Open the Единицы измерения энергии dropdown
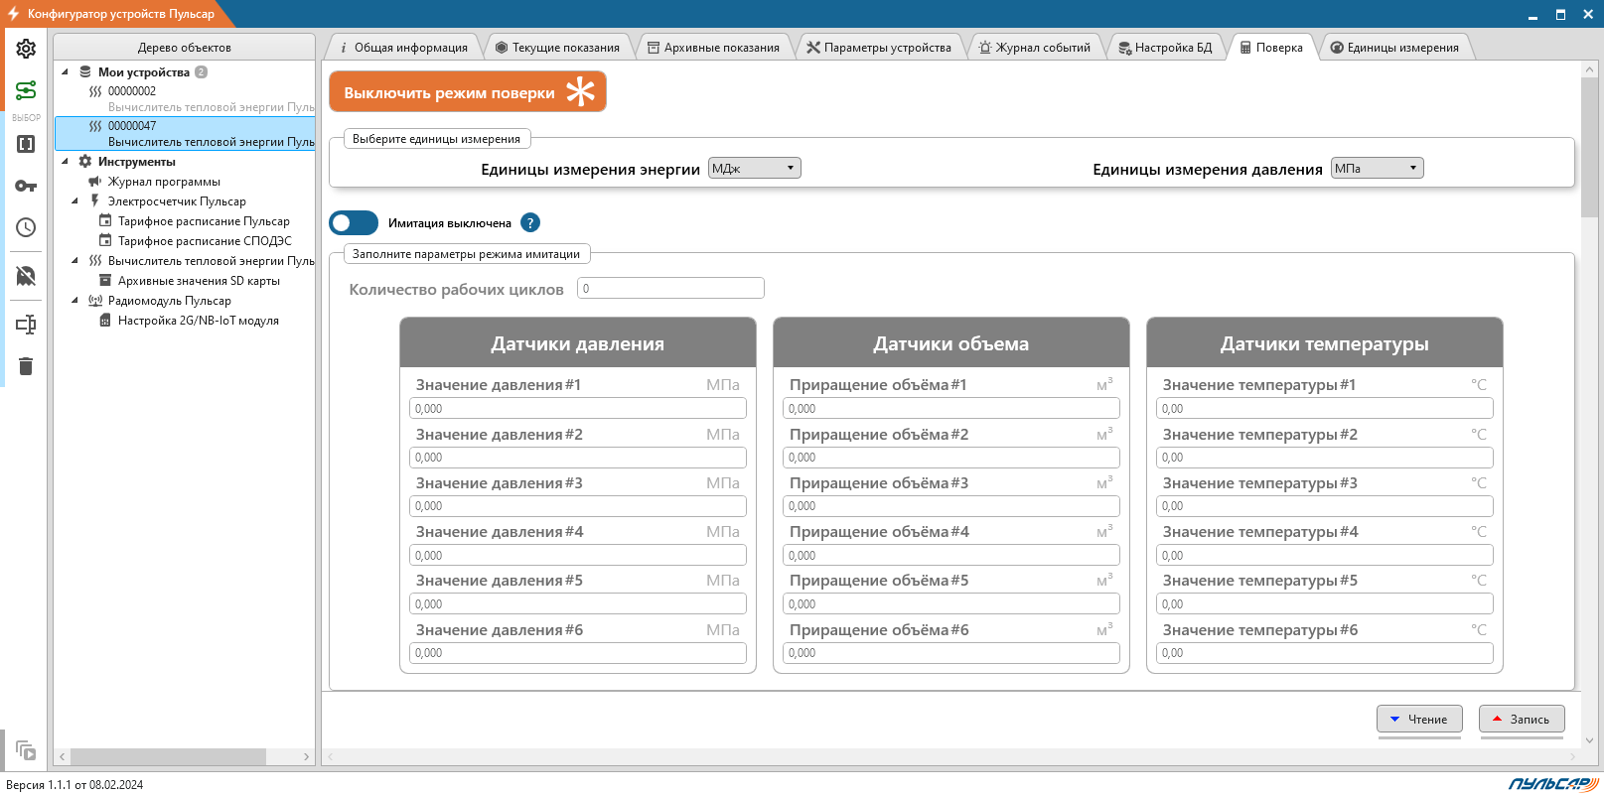This screenshot has height=797, width=1604. (x=755, y=169)
